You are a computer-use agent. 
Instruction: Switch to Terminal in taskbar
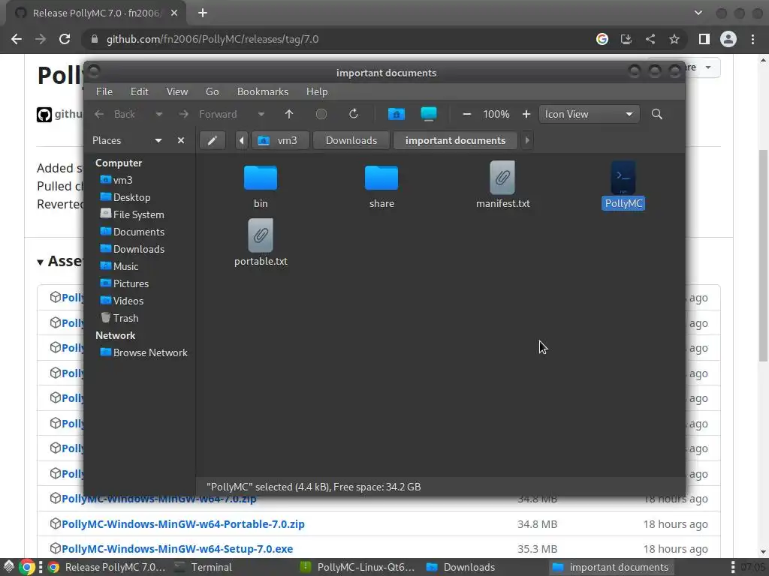click(x=204, y=567)
